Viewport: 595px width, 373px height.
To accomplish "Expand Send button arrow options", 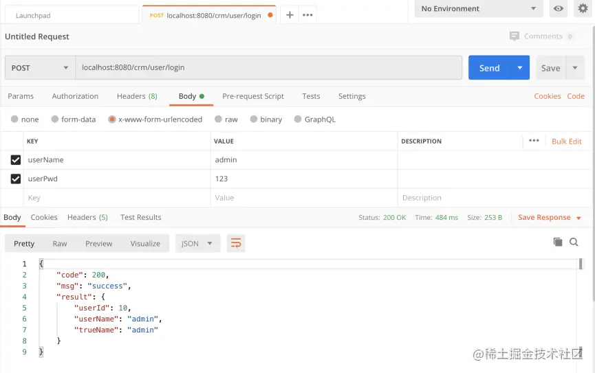I will click(x=520, y=68).
